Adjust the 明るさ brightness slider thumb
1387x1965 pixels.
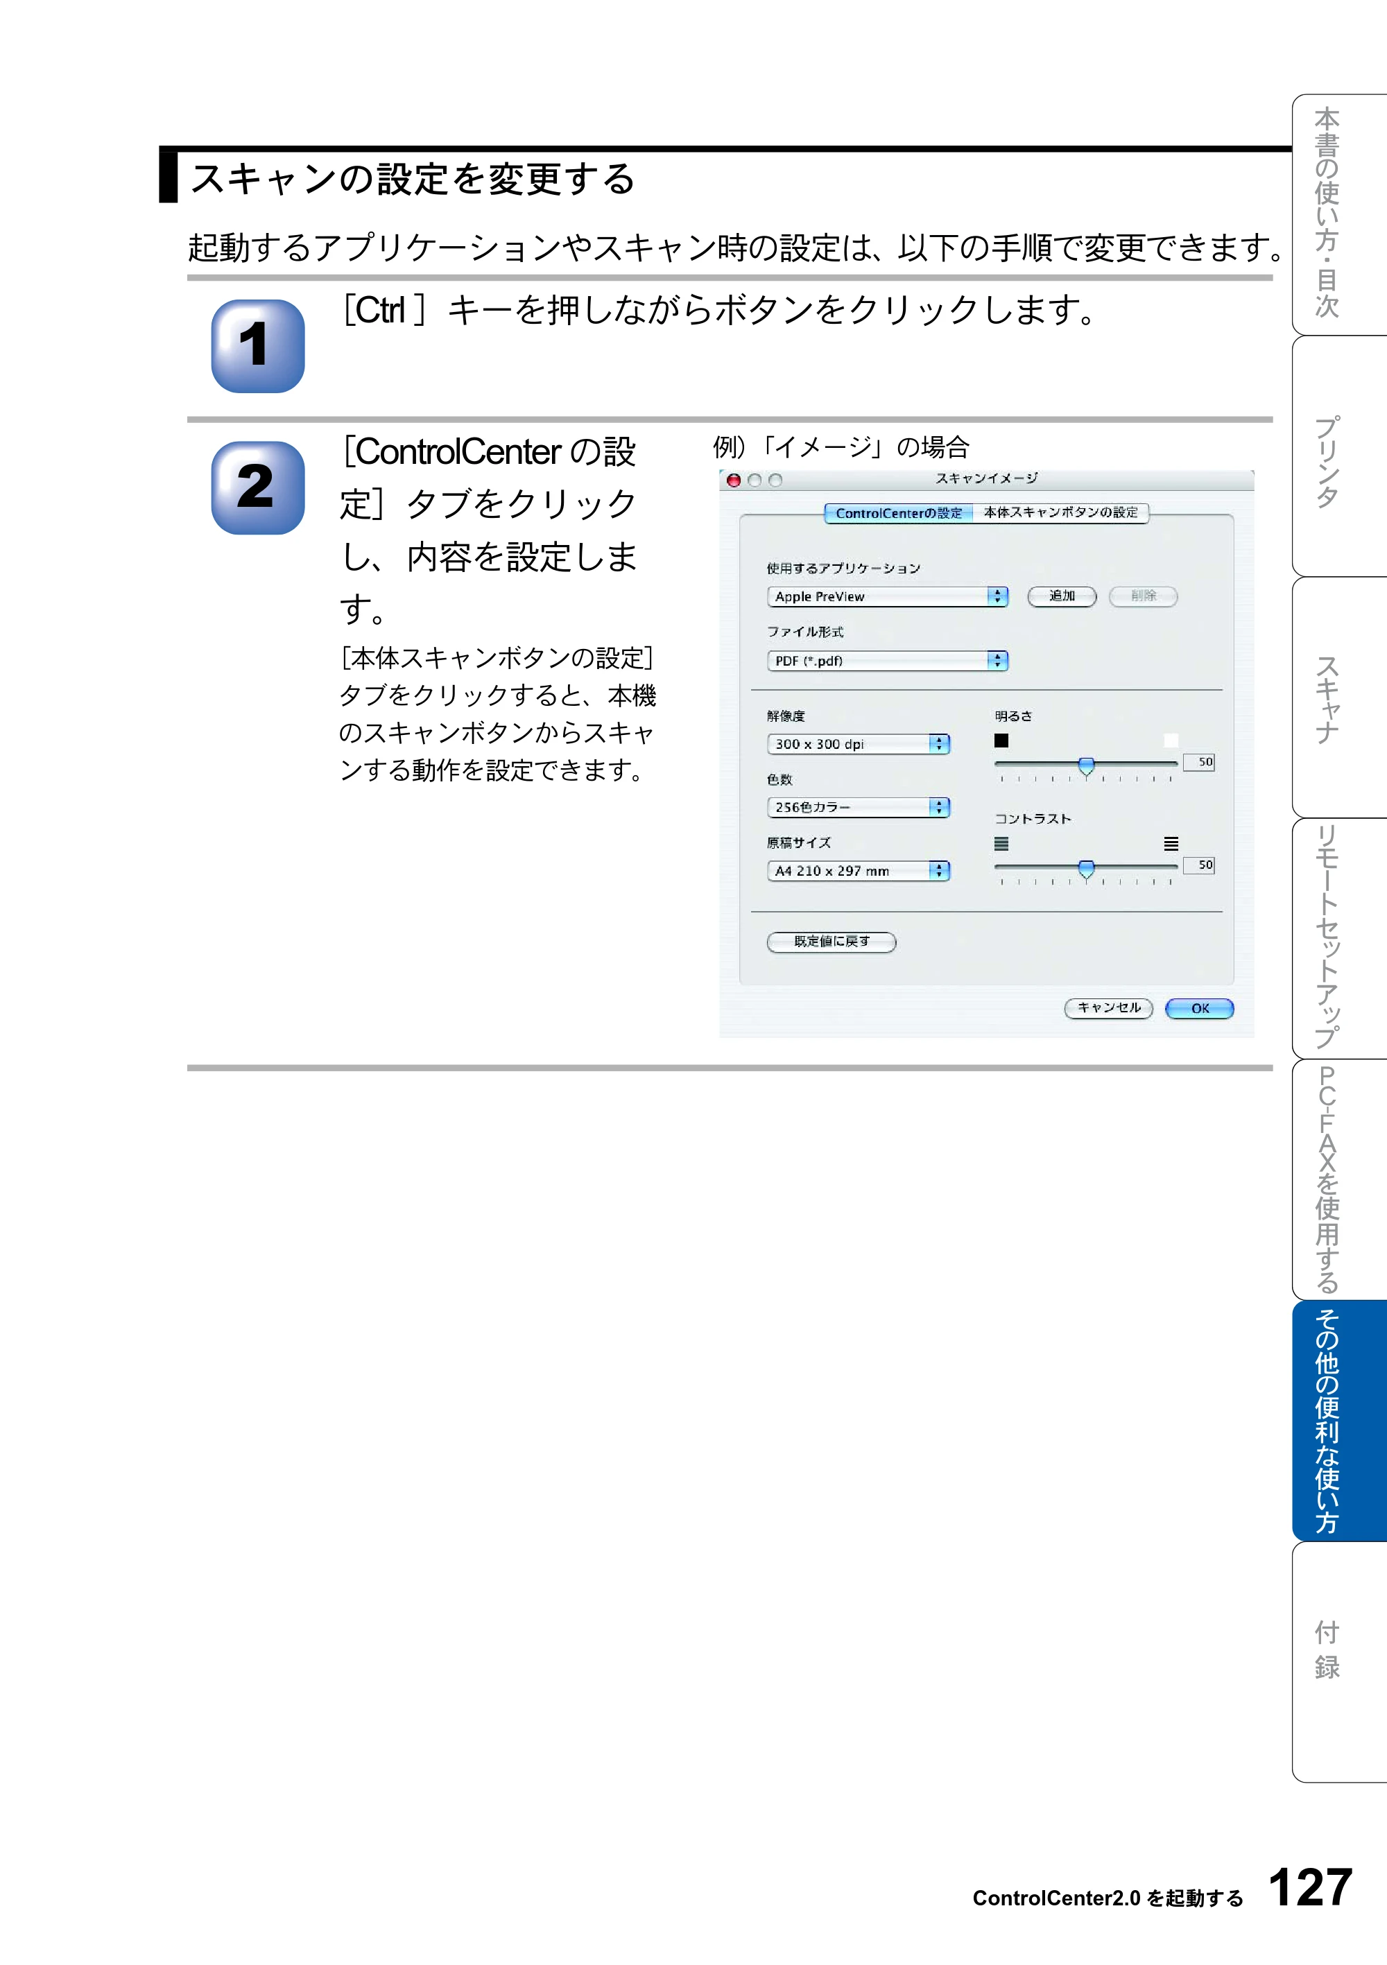tap(1085, 765)
